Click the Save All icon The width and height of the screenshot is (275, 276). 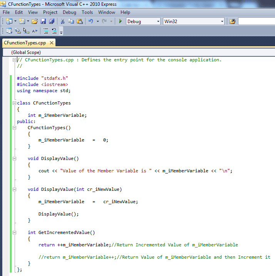click(x=52, y=21)
